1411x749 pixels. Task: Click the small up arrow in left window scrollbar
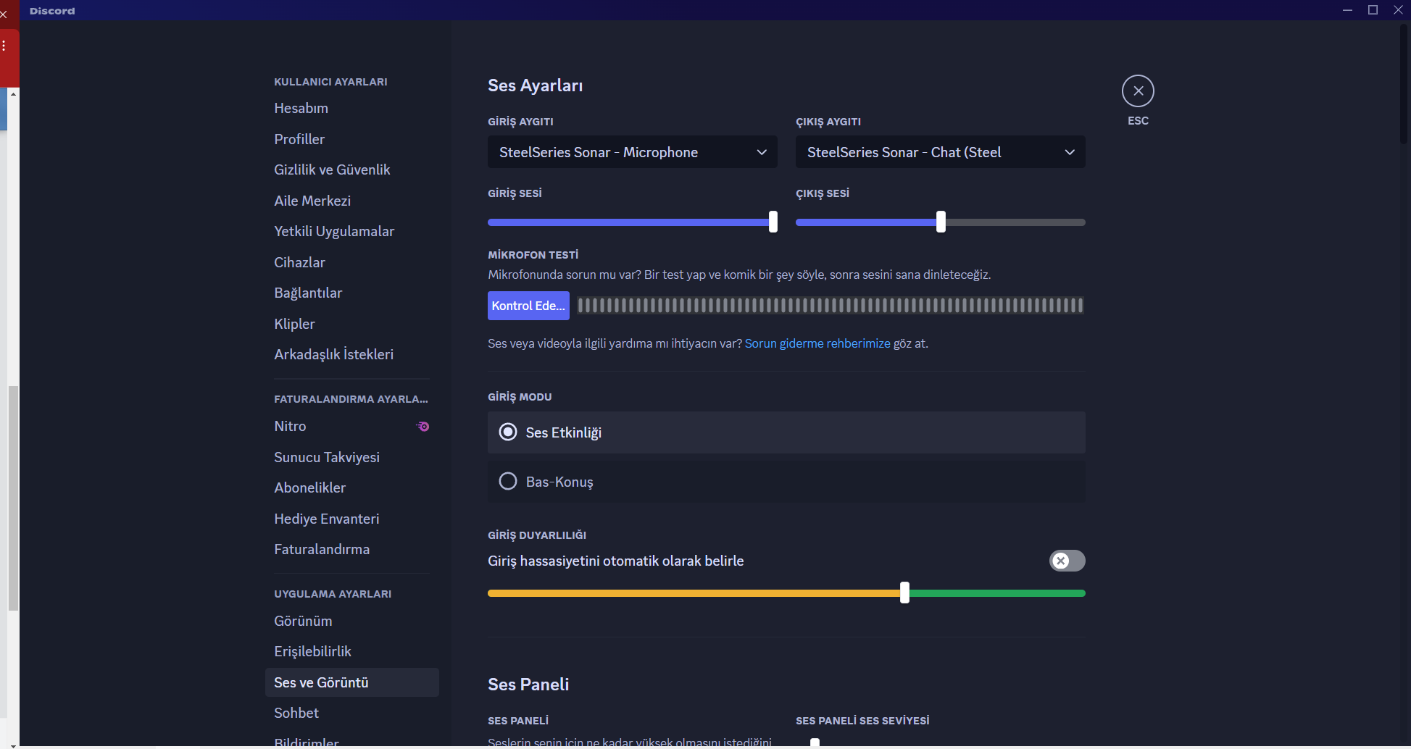coord(13,94)
